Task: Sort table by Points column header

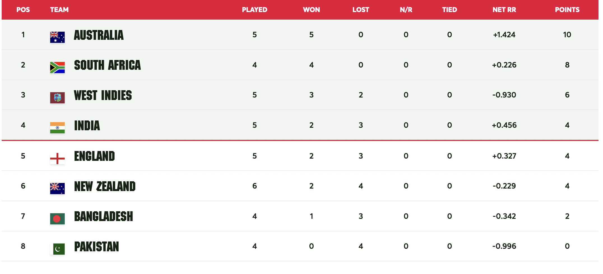Action: (567, 10)
